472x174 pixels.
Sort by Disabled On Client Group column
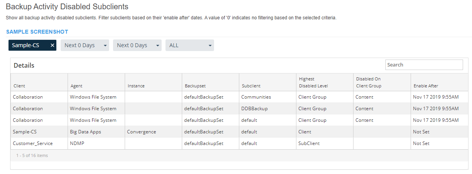click(369, 82)
